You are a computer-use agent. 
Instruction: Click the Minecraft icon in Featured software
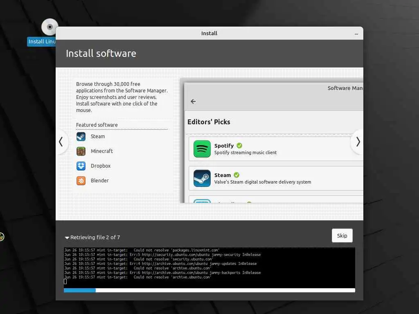pos(81,151)
